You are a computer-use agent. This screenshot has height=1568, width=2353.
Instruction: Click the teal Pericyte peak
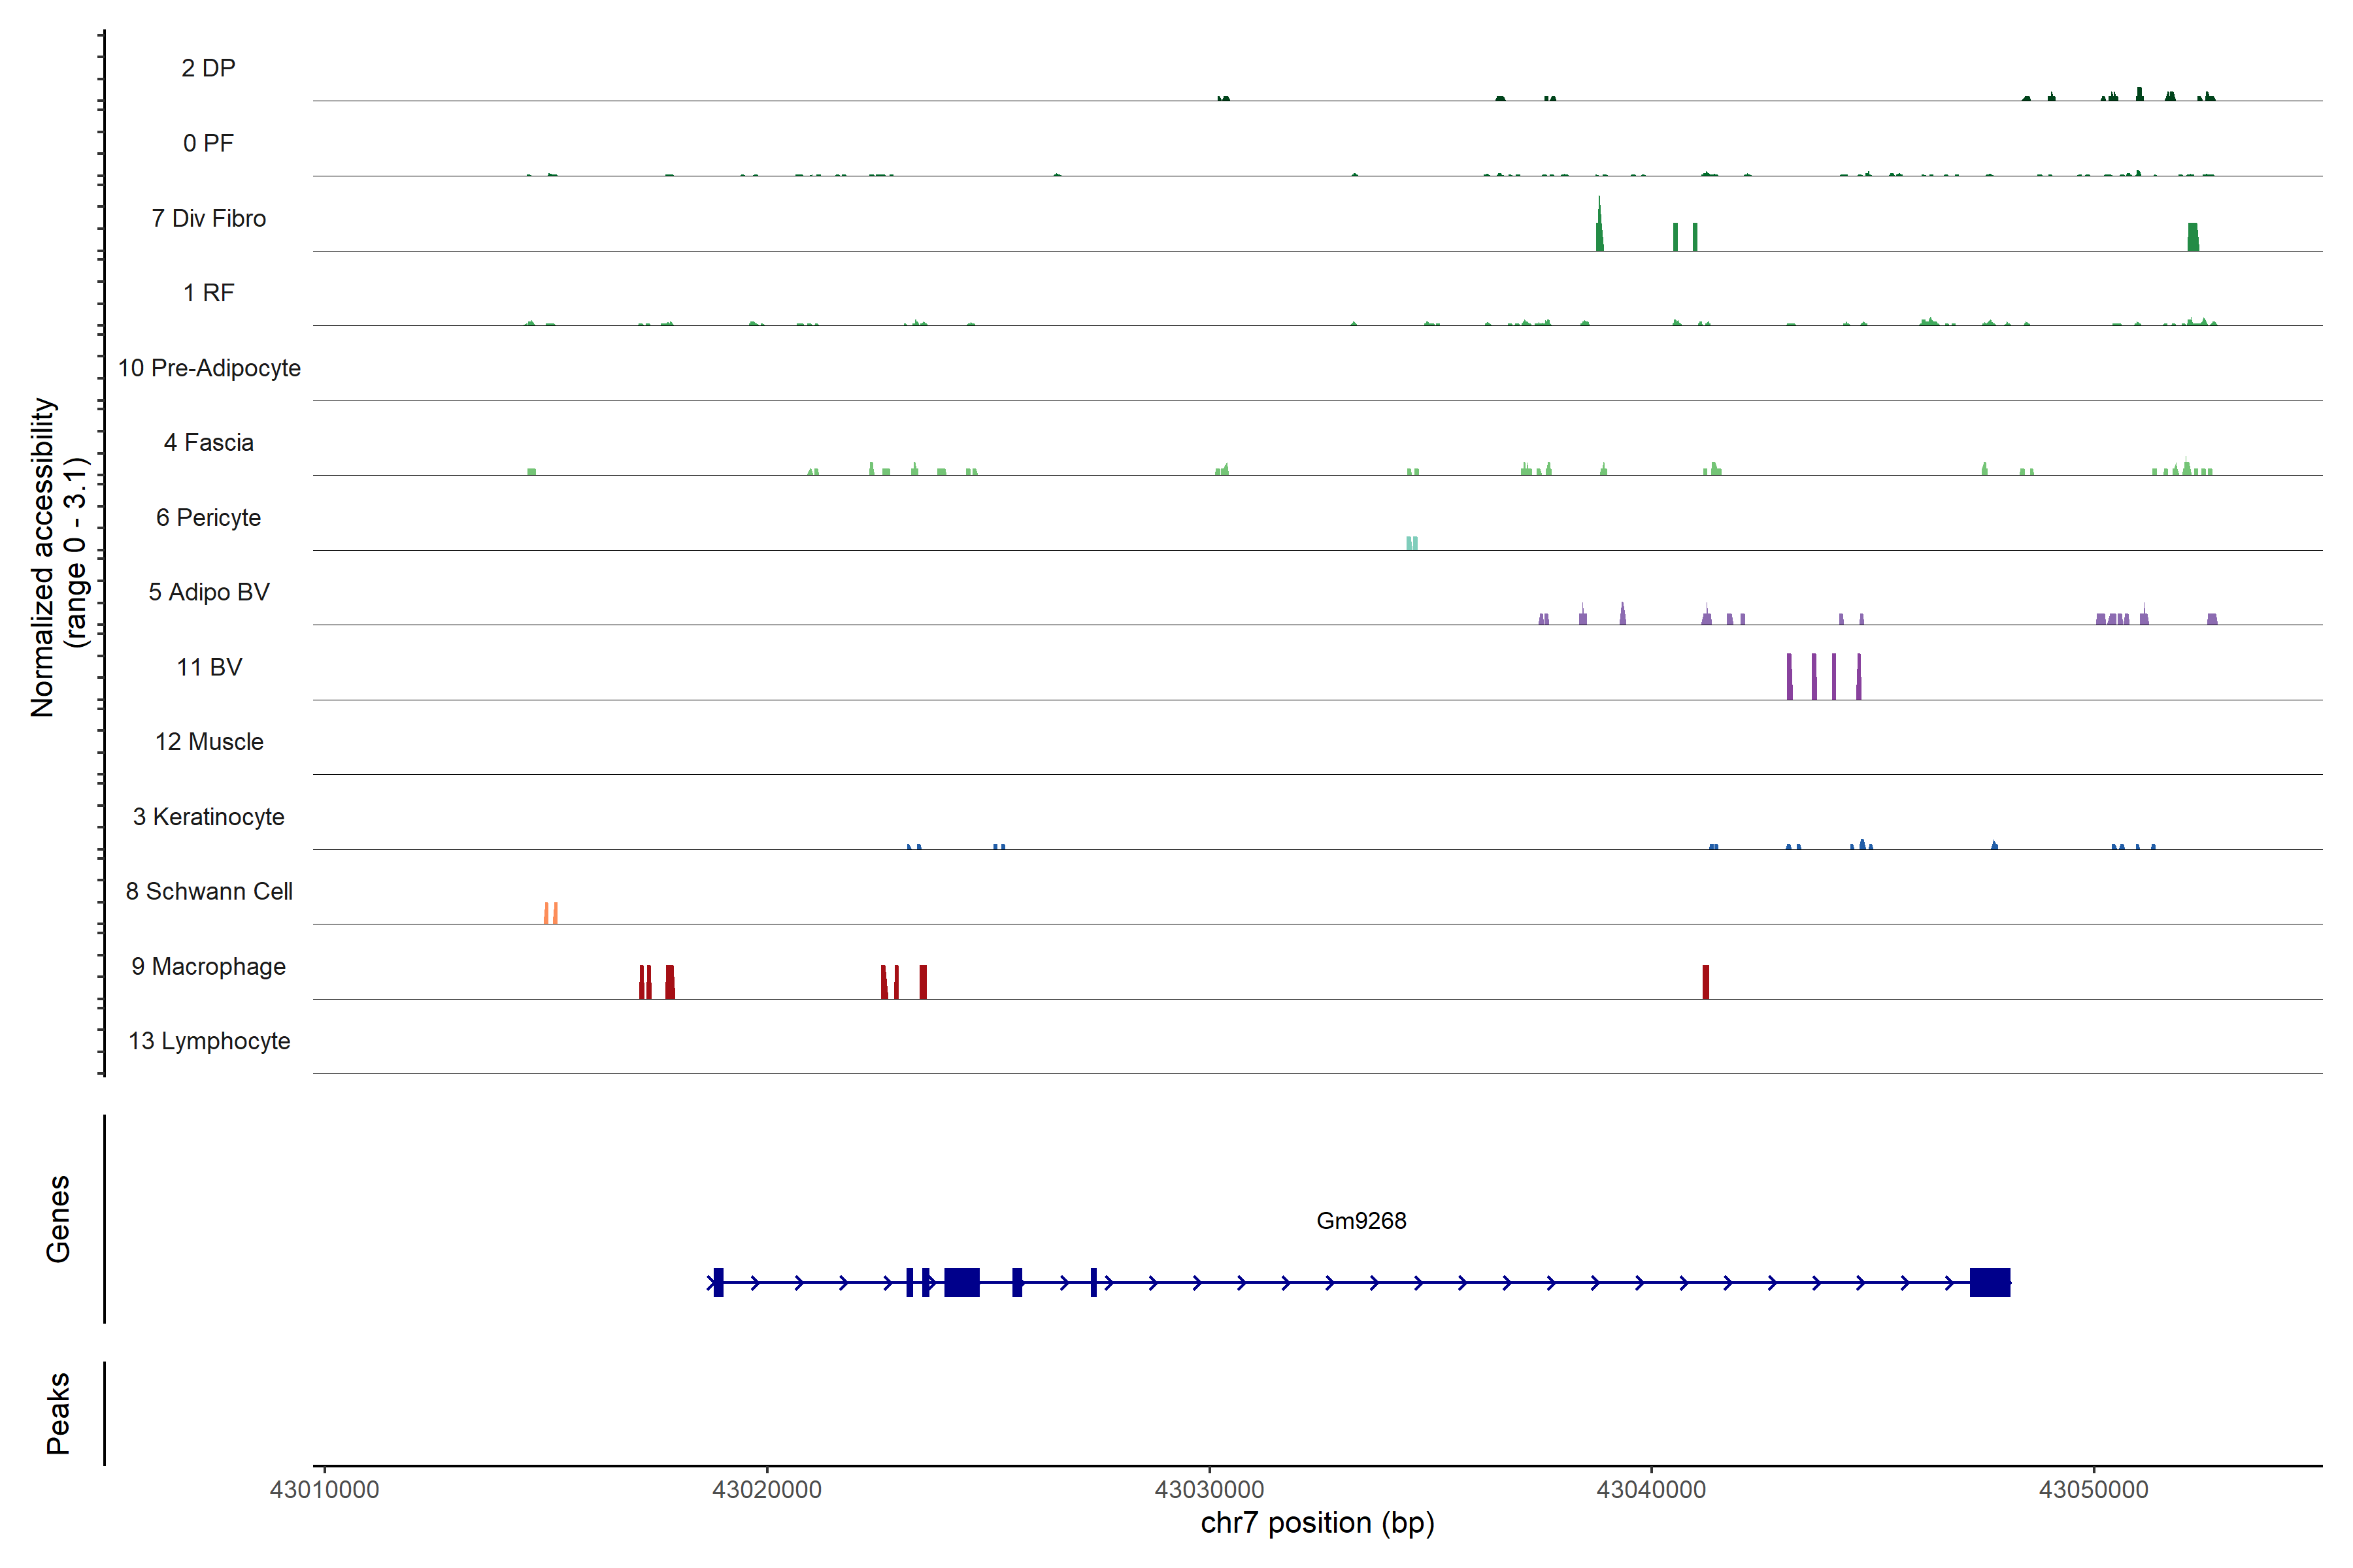1410,543
